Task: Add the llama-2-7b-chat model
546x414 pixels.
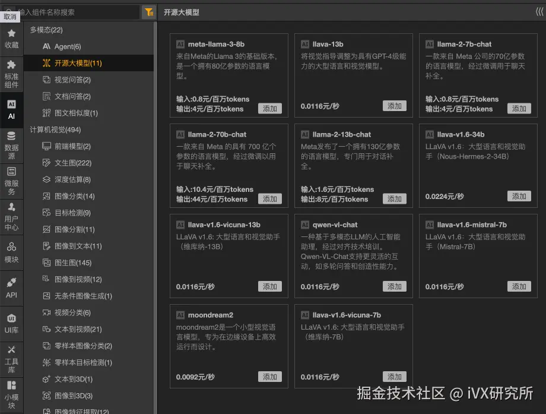Action: [x=519, y=108]
